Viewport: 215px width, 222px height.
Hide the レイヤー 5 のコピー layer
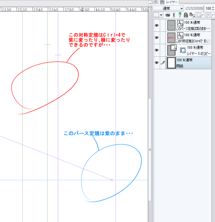tap(157, 50)
